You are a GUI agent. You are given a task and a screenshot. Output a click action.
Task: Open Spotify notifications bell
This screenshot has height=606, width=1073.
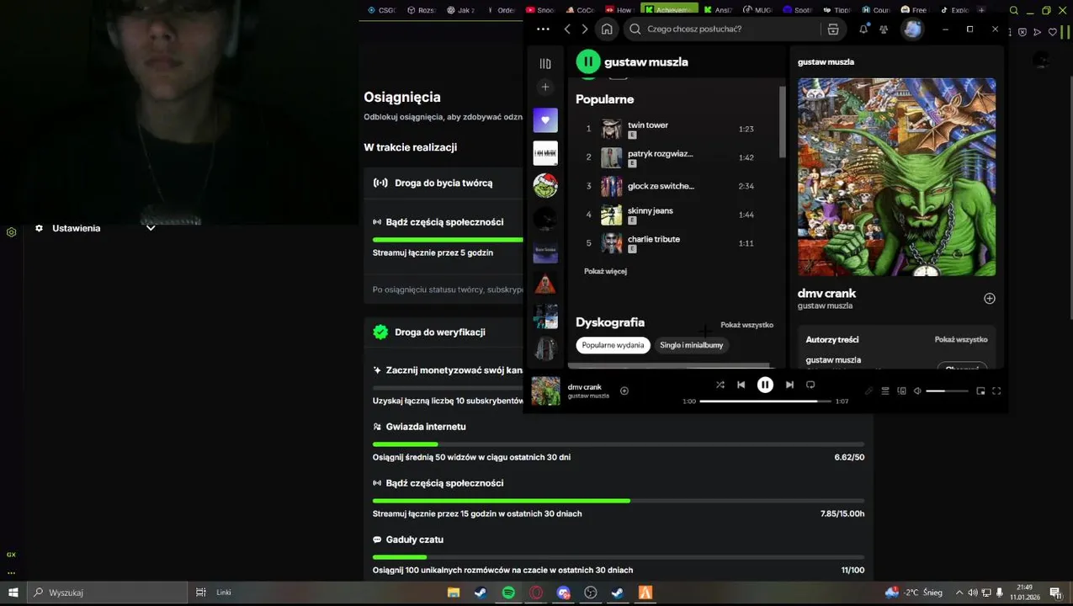tap(863, 29)
